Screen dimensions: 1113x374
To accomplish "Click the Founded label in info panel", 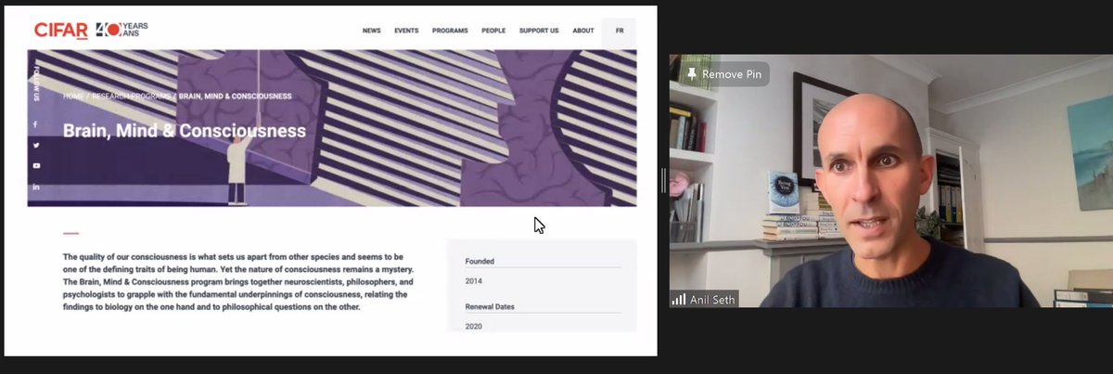I will 480,262.
